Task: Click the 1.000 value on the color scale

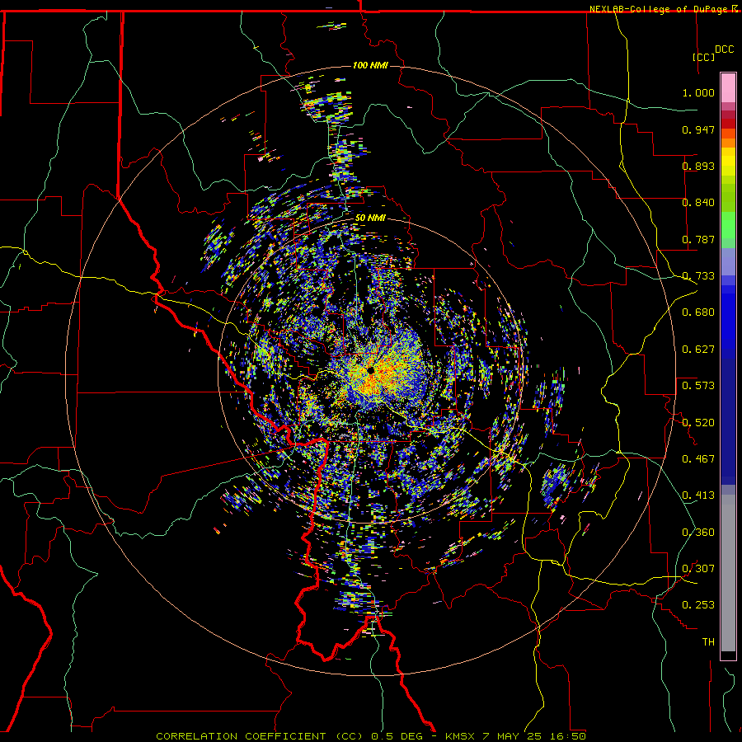Action: point(698,92)
